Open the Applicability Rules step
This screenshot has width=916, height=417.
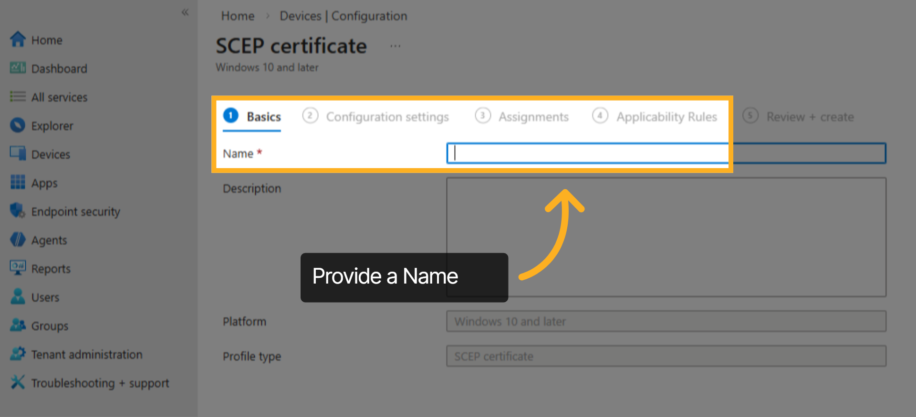tap(655, 117)
